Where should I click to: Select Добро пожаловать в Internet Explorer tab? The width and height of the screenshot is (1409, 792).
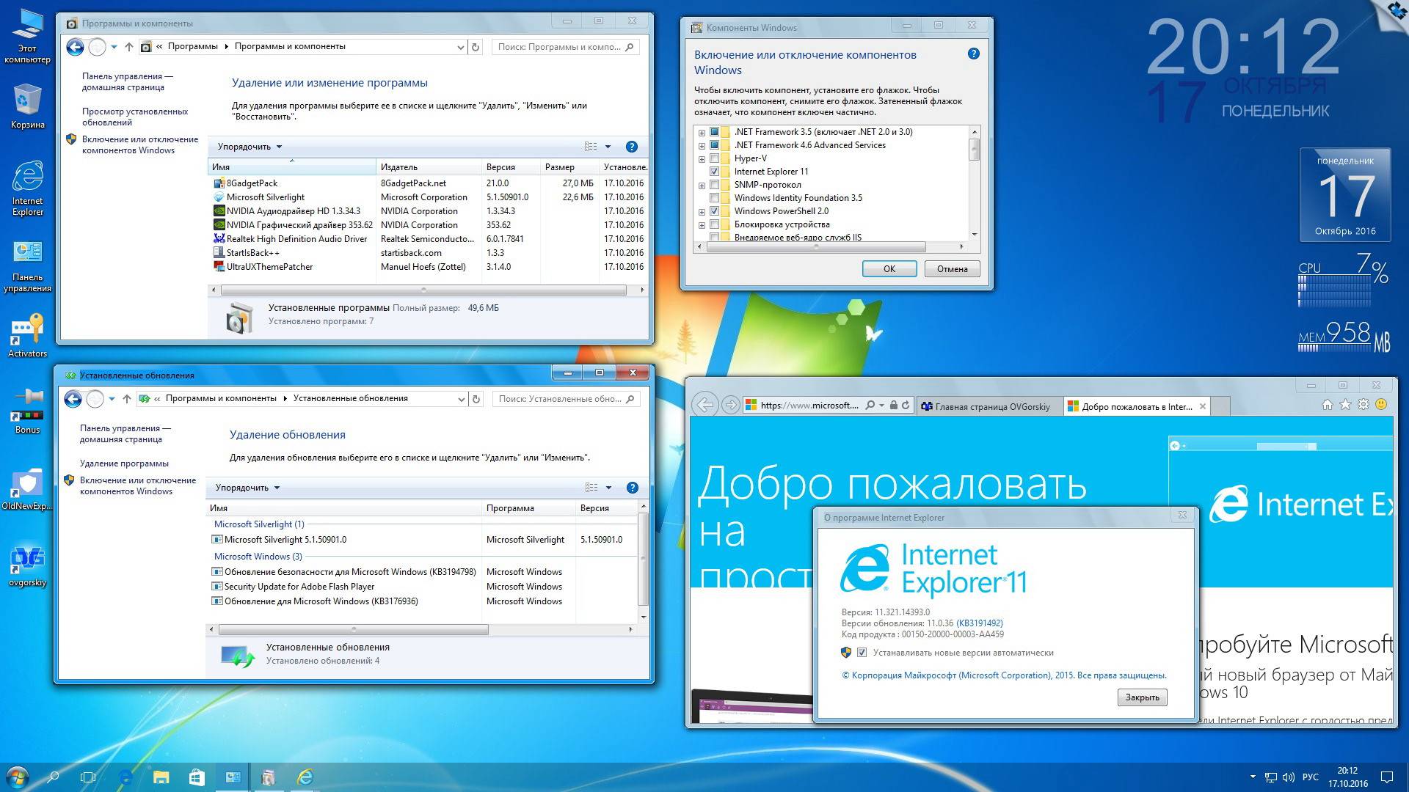pyautogui.click(x=1137, y=406)
